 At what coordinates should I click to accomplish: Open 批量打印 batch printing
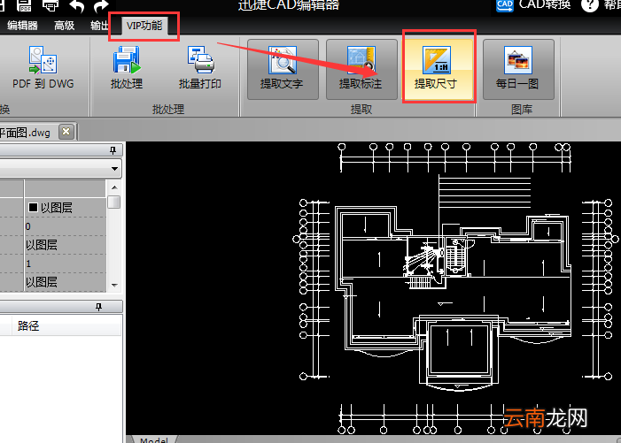200,68
